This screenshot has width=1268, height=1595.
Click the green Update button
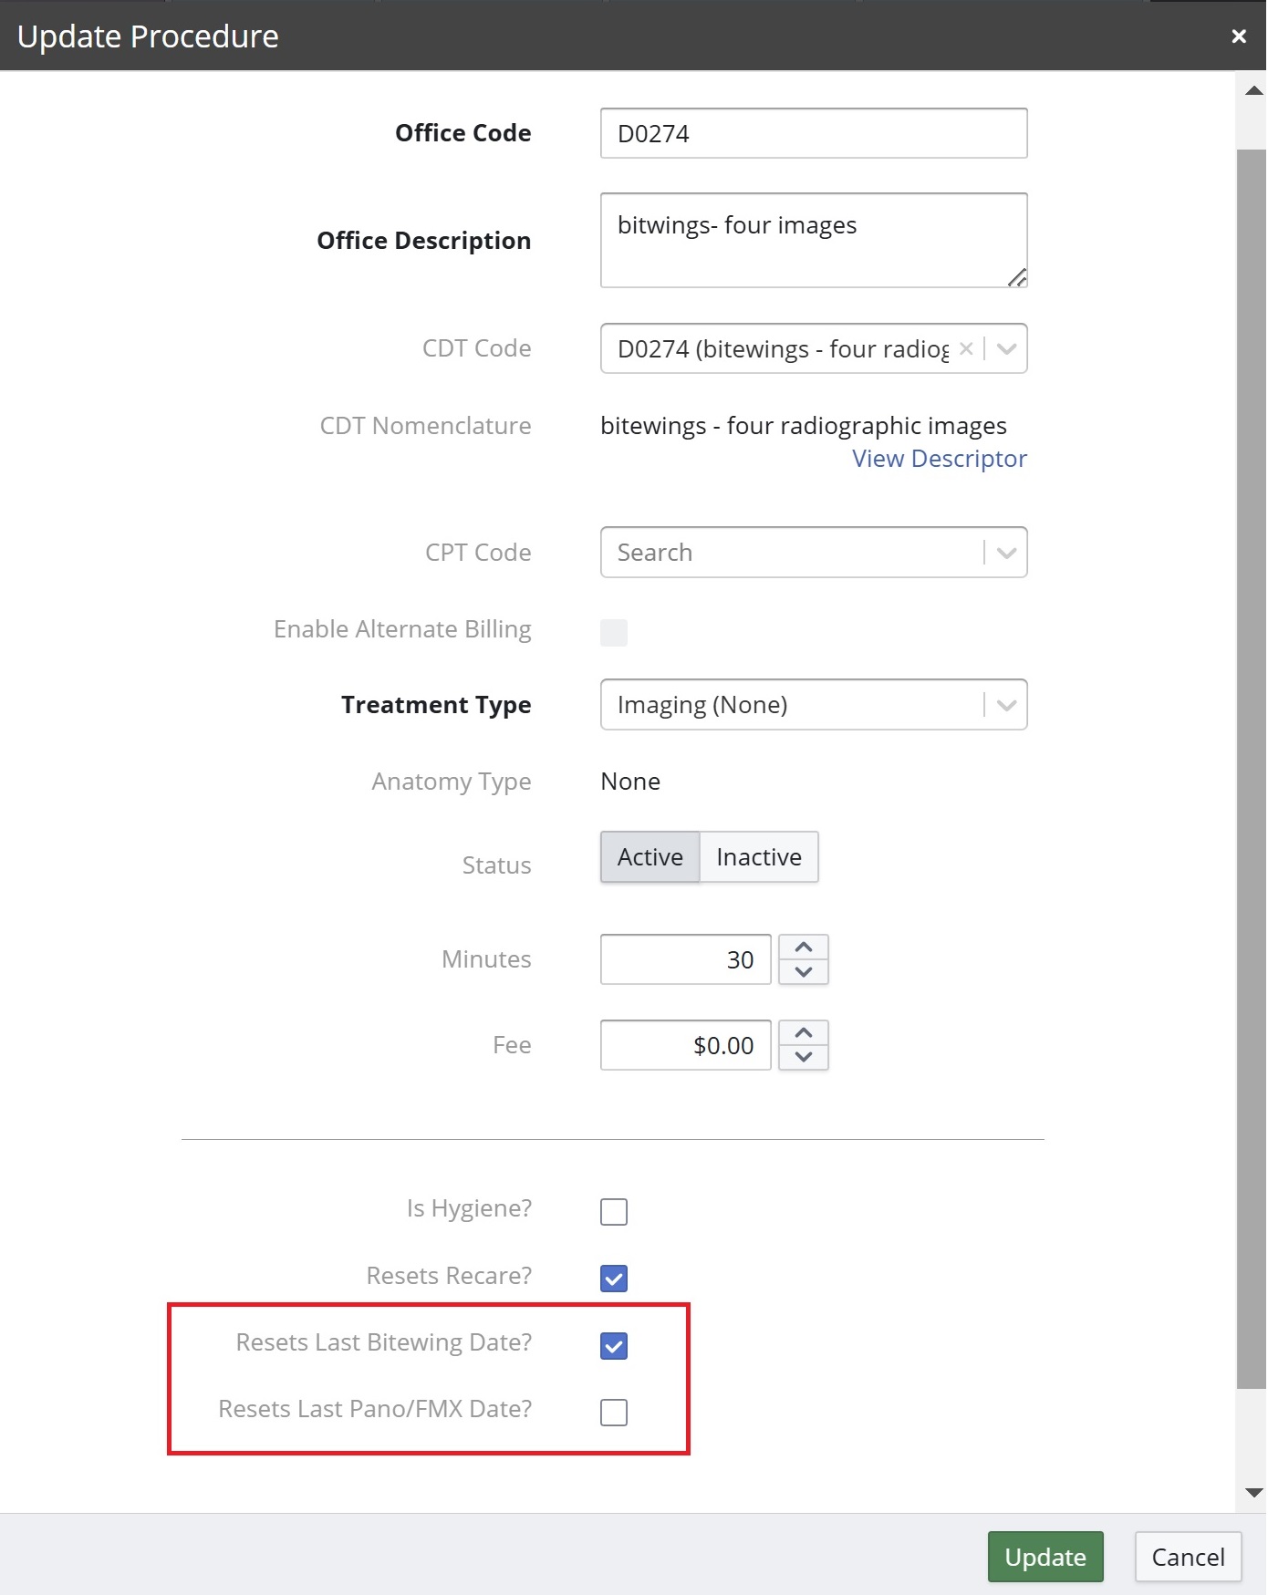click(x=1045, y=1557)
